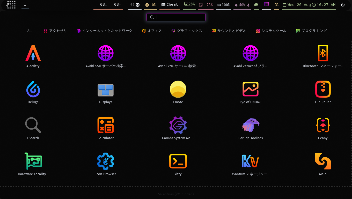This screenshot has width=352, height=199.
Task: Launch Avahi Zeroconf browser
Action: click(251, 56)
